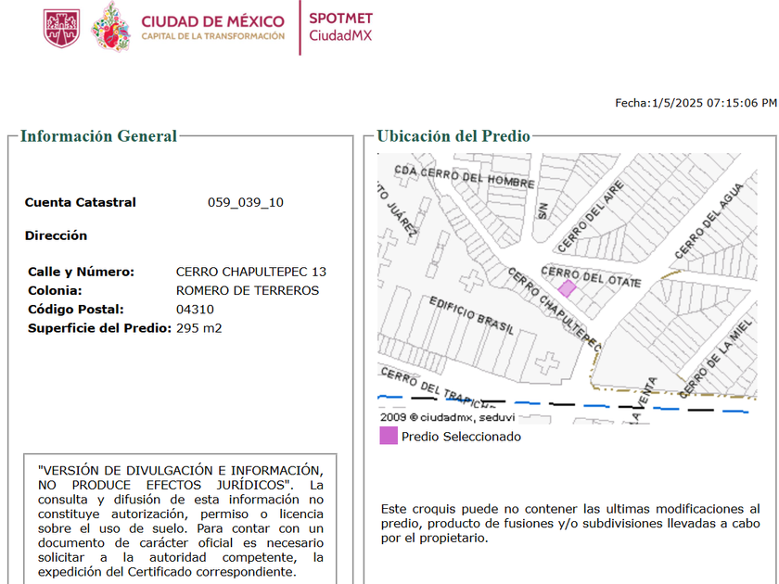Click the Este croquis puede no contener note
Viewport: 779px width, 584px height.
(x=570, y=524)
